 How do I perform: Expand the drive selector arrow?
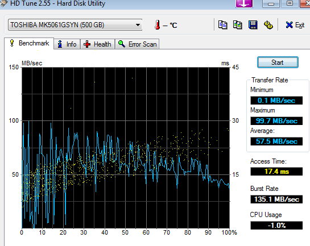[x=138, y=25]
